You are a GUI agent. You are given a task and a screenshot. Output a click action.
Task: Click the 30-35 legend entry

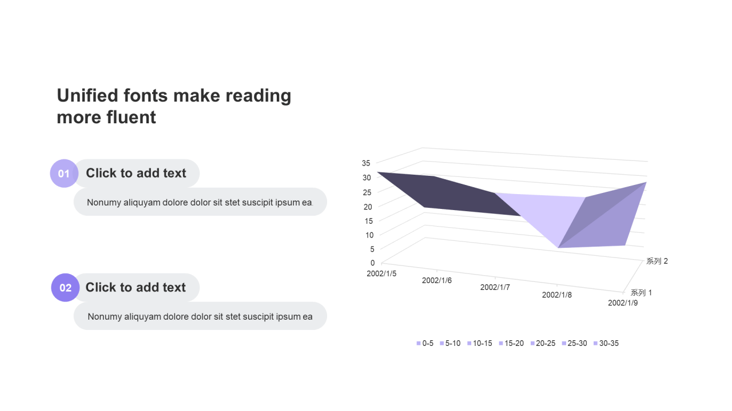pos(606,344)
